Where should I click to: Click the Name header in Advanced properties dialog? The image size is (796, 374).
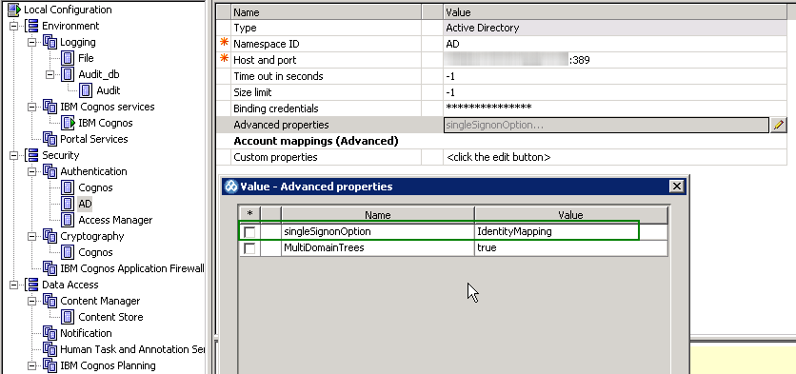coord(378,215)
